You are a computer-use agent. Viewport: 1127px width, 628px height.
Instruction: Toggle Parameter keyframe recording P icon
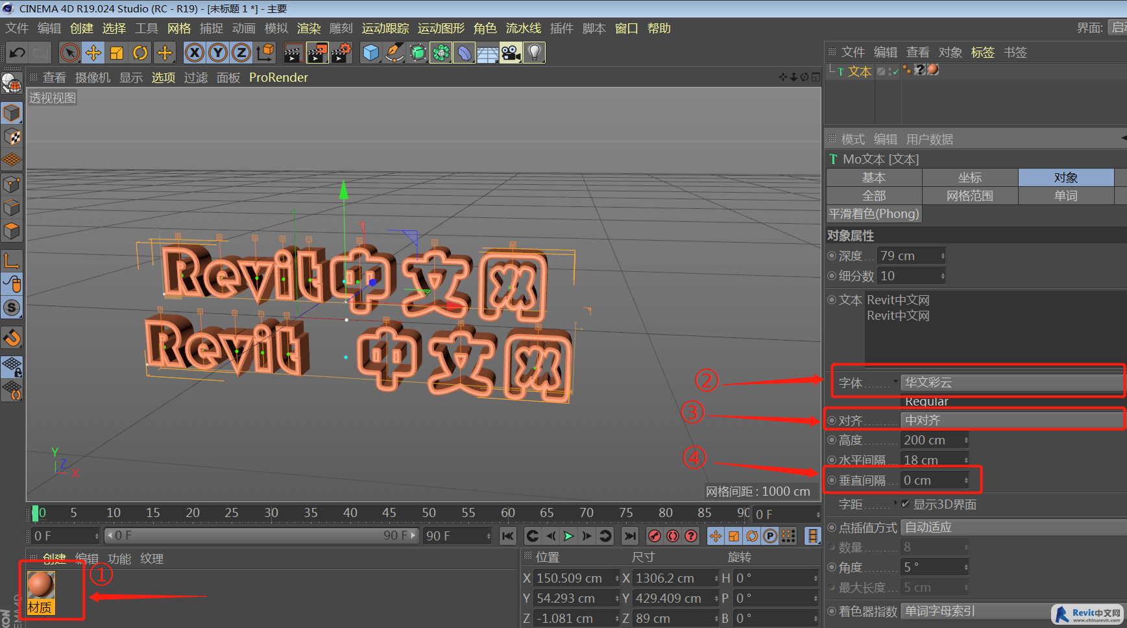[770, 536]
